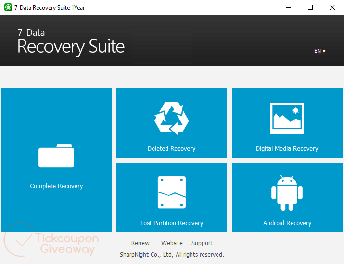Click the Deleted Recovery recycle icon
Image resolution: width=344 pixels, height=264 pixels.
click(x=172, y=118)
